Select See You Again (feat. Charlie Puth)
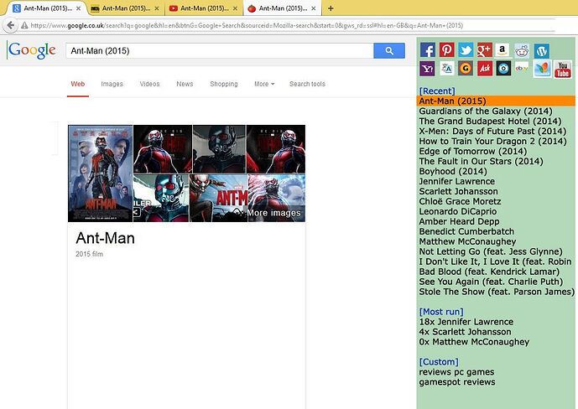 click(x=491, y=282)
